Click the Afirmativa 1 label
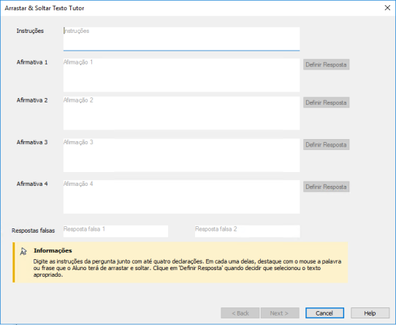Viewport: 396px width, 325px height. point(32,62)
